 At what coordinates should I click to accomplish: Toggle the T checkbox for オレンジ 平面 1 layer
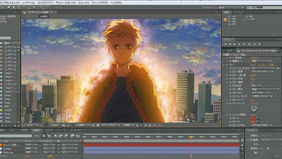point(40,145)
